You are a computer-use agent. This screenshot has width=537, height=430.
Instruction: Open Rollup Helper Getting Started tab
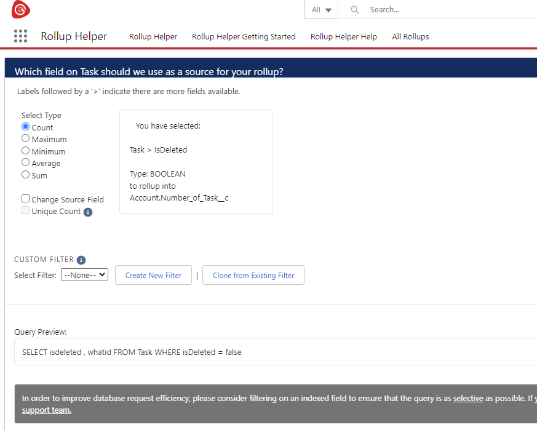coord(244,37)
